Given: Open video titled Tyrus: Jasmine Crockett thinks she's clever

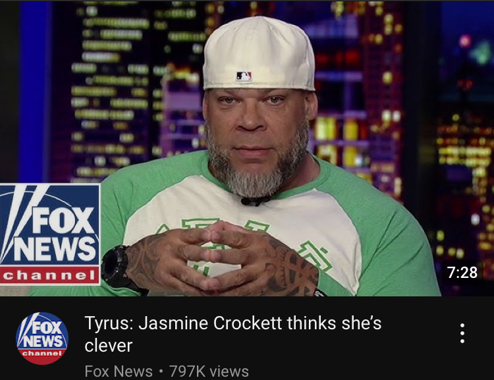Looking at the screenshot, I should coord(233,334).
